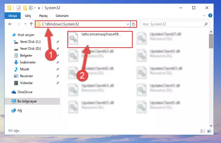Expand the address bar history dropdown
Viewport: 221px width, 143px height.
tap(128, 24)
